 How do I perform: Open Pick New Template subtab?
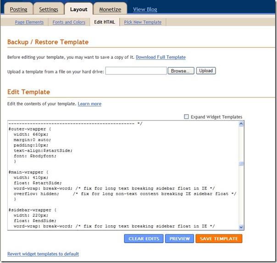[x=143, y=22]
